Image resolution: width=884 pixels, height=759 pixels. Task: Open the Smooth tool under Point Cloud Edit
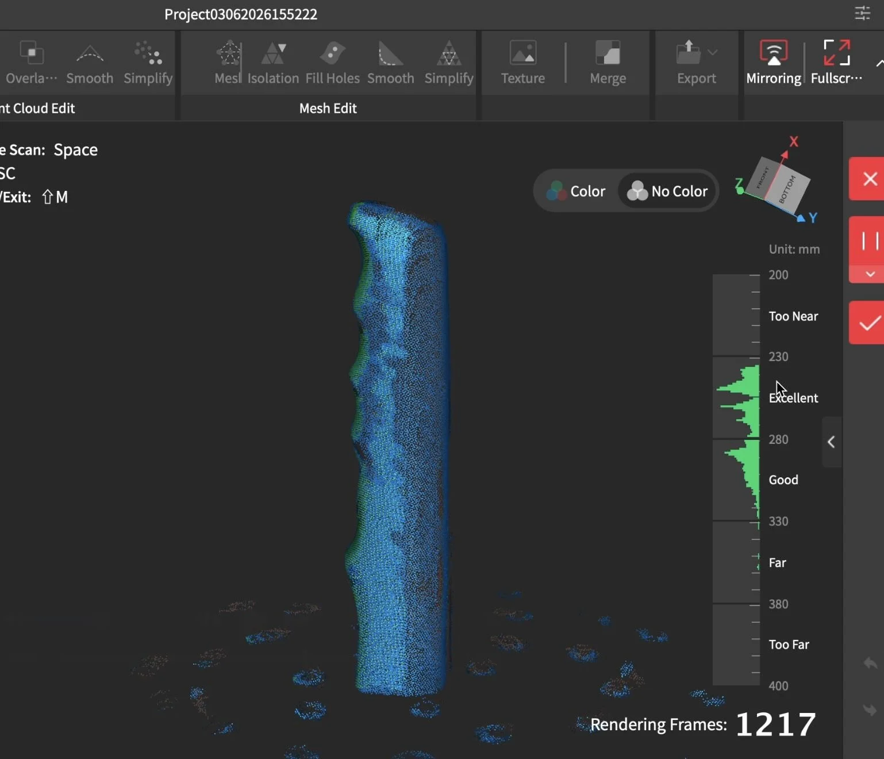pyautogui.click(x=89, y=60)
